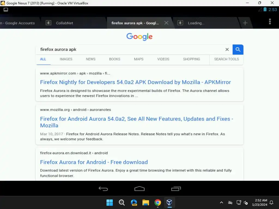The width and height of the screenshot is (279, 209).
Task: Open Firefox Nightly for Developers APKMirror result
Action: pos(135,82)
